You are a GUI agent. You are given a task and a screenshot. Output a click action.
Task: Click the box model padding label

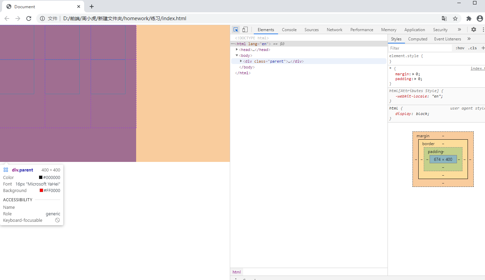435,152
